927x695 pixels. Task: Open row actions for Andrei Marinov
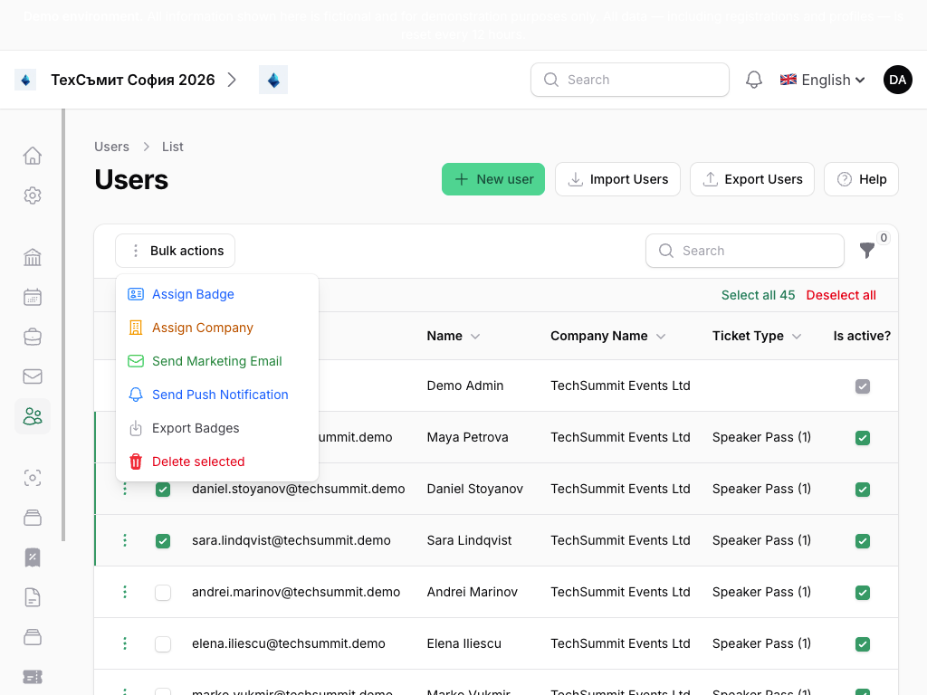click(x=125, y=592)
